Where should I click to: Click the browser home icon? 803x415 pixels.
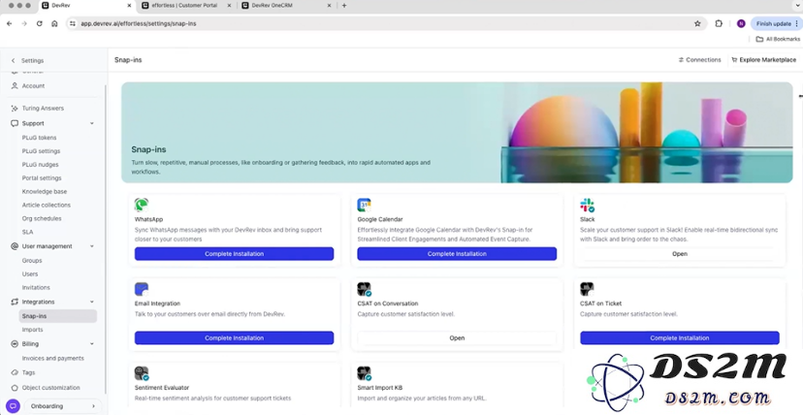[x=54, y=23]
